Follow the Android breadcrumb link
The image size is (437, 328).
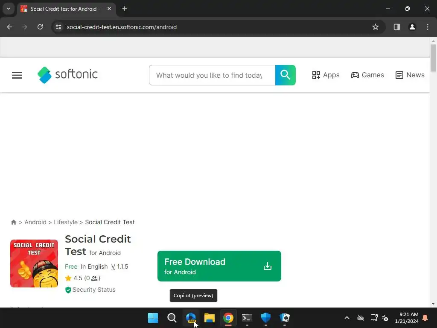(x=35, y=222)
